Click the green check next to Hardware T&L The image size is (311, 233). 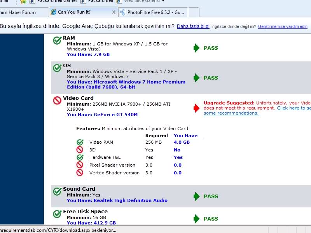click(x=80, y=157)
